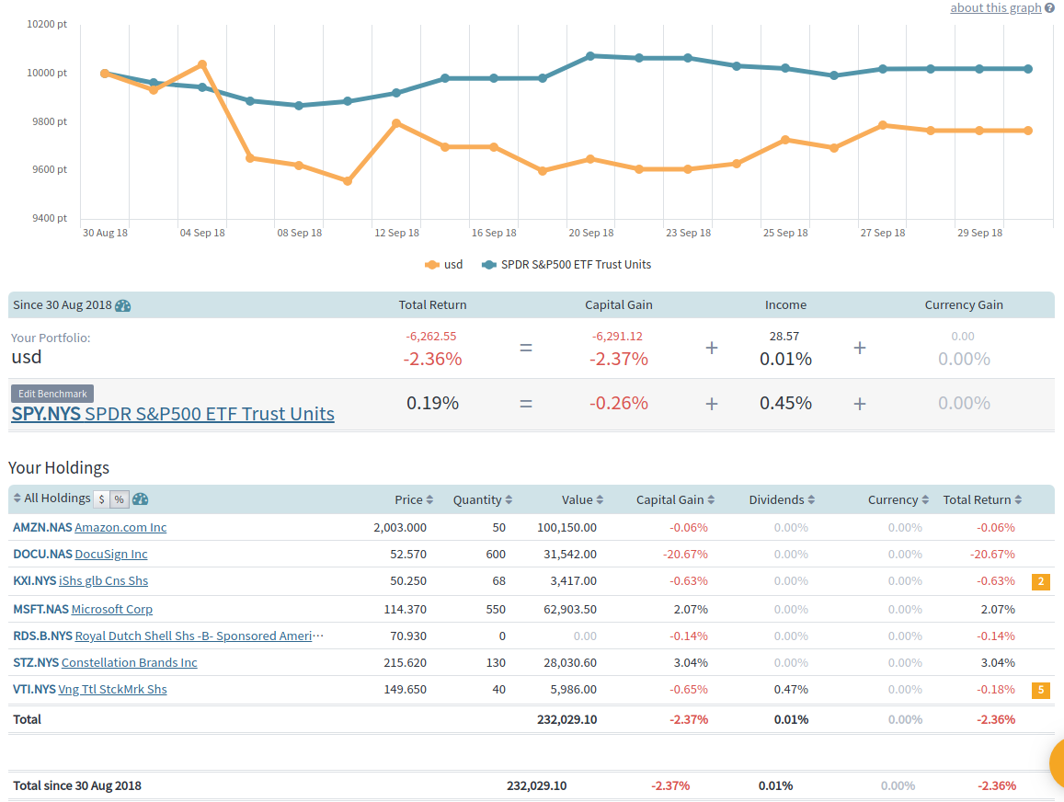Click the orange badge 2 on KXI row
Image resolution: width=1064 pixels, height=802 pixels.
coord(1040,581)
